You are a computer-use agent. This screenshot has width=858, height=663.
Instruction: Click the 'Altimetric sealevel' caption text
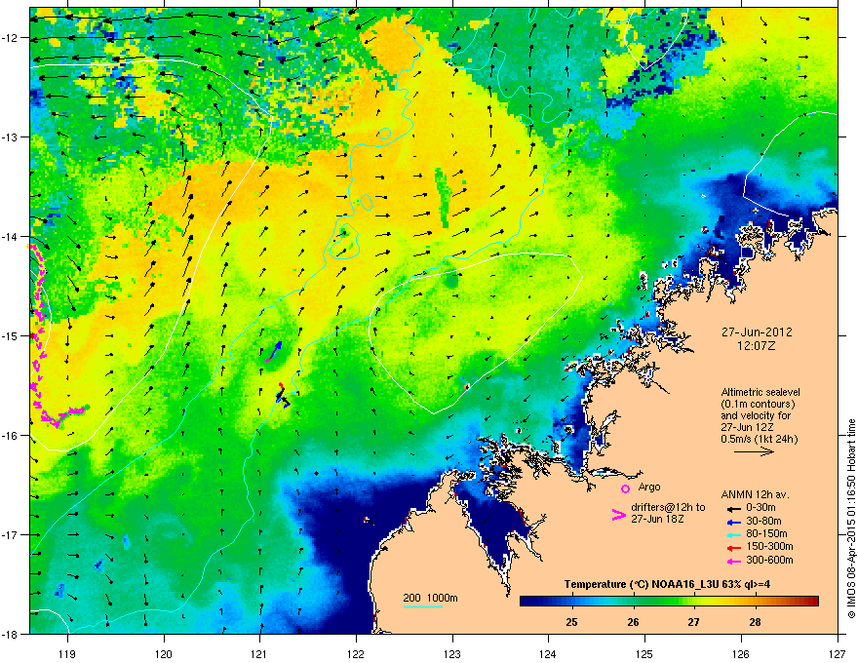pyautogui.click(x=760, y=392)
